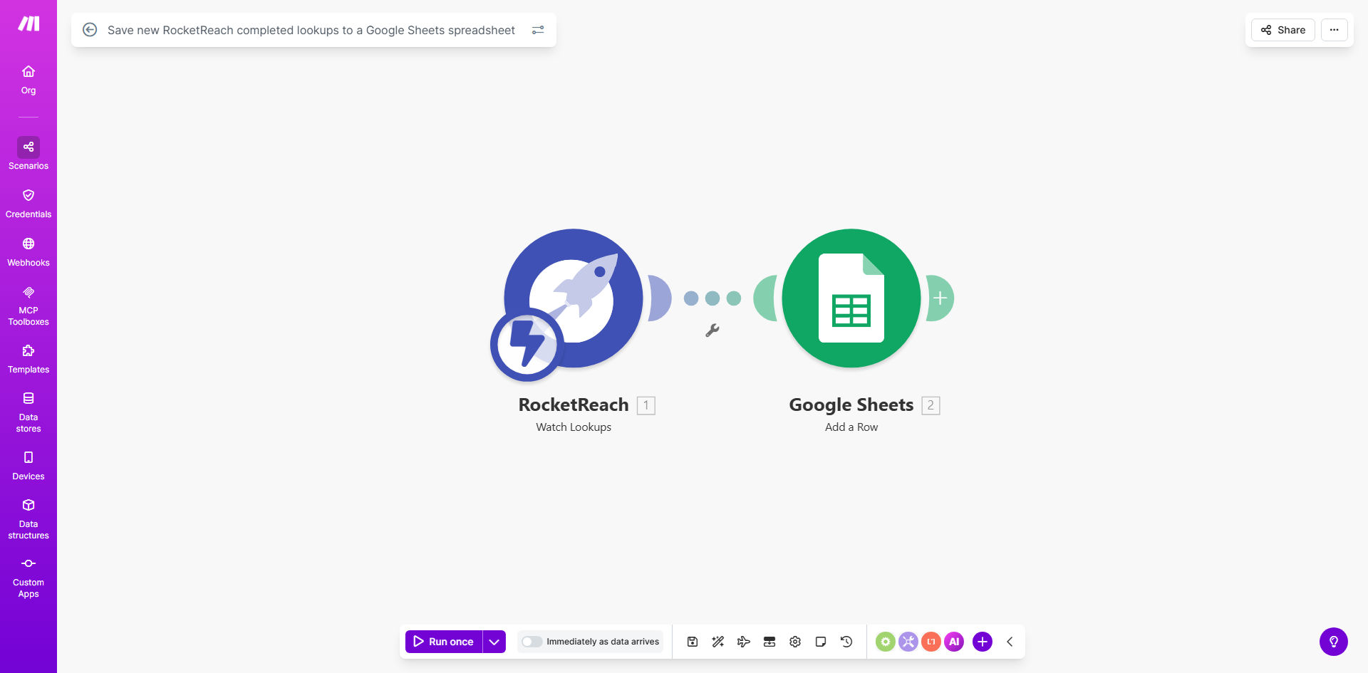Open Credentials in the sidebar
This screenshot has width=1368, height=673.
tap(28, 204)
